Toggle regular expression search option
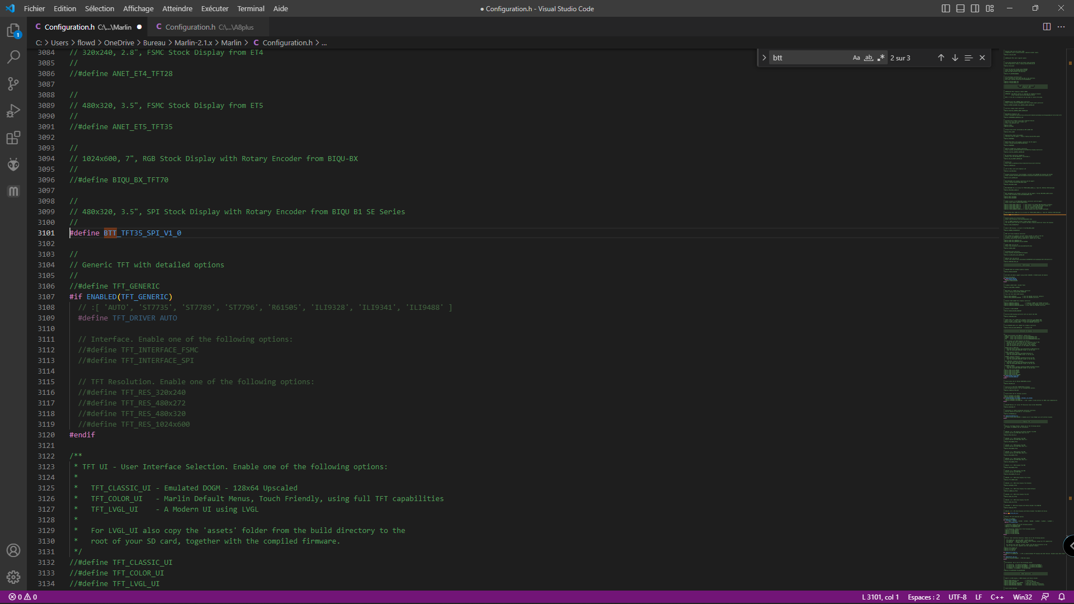The width and height of the screenshot is (1074, 604). [881, 58]
